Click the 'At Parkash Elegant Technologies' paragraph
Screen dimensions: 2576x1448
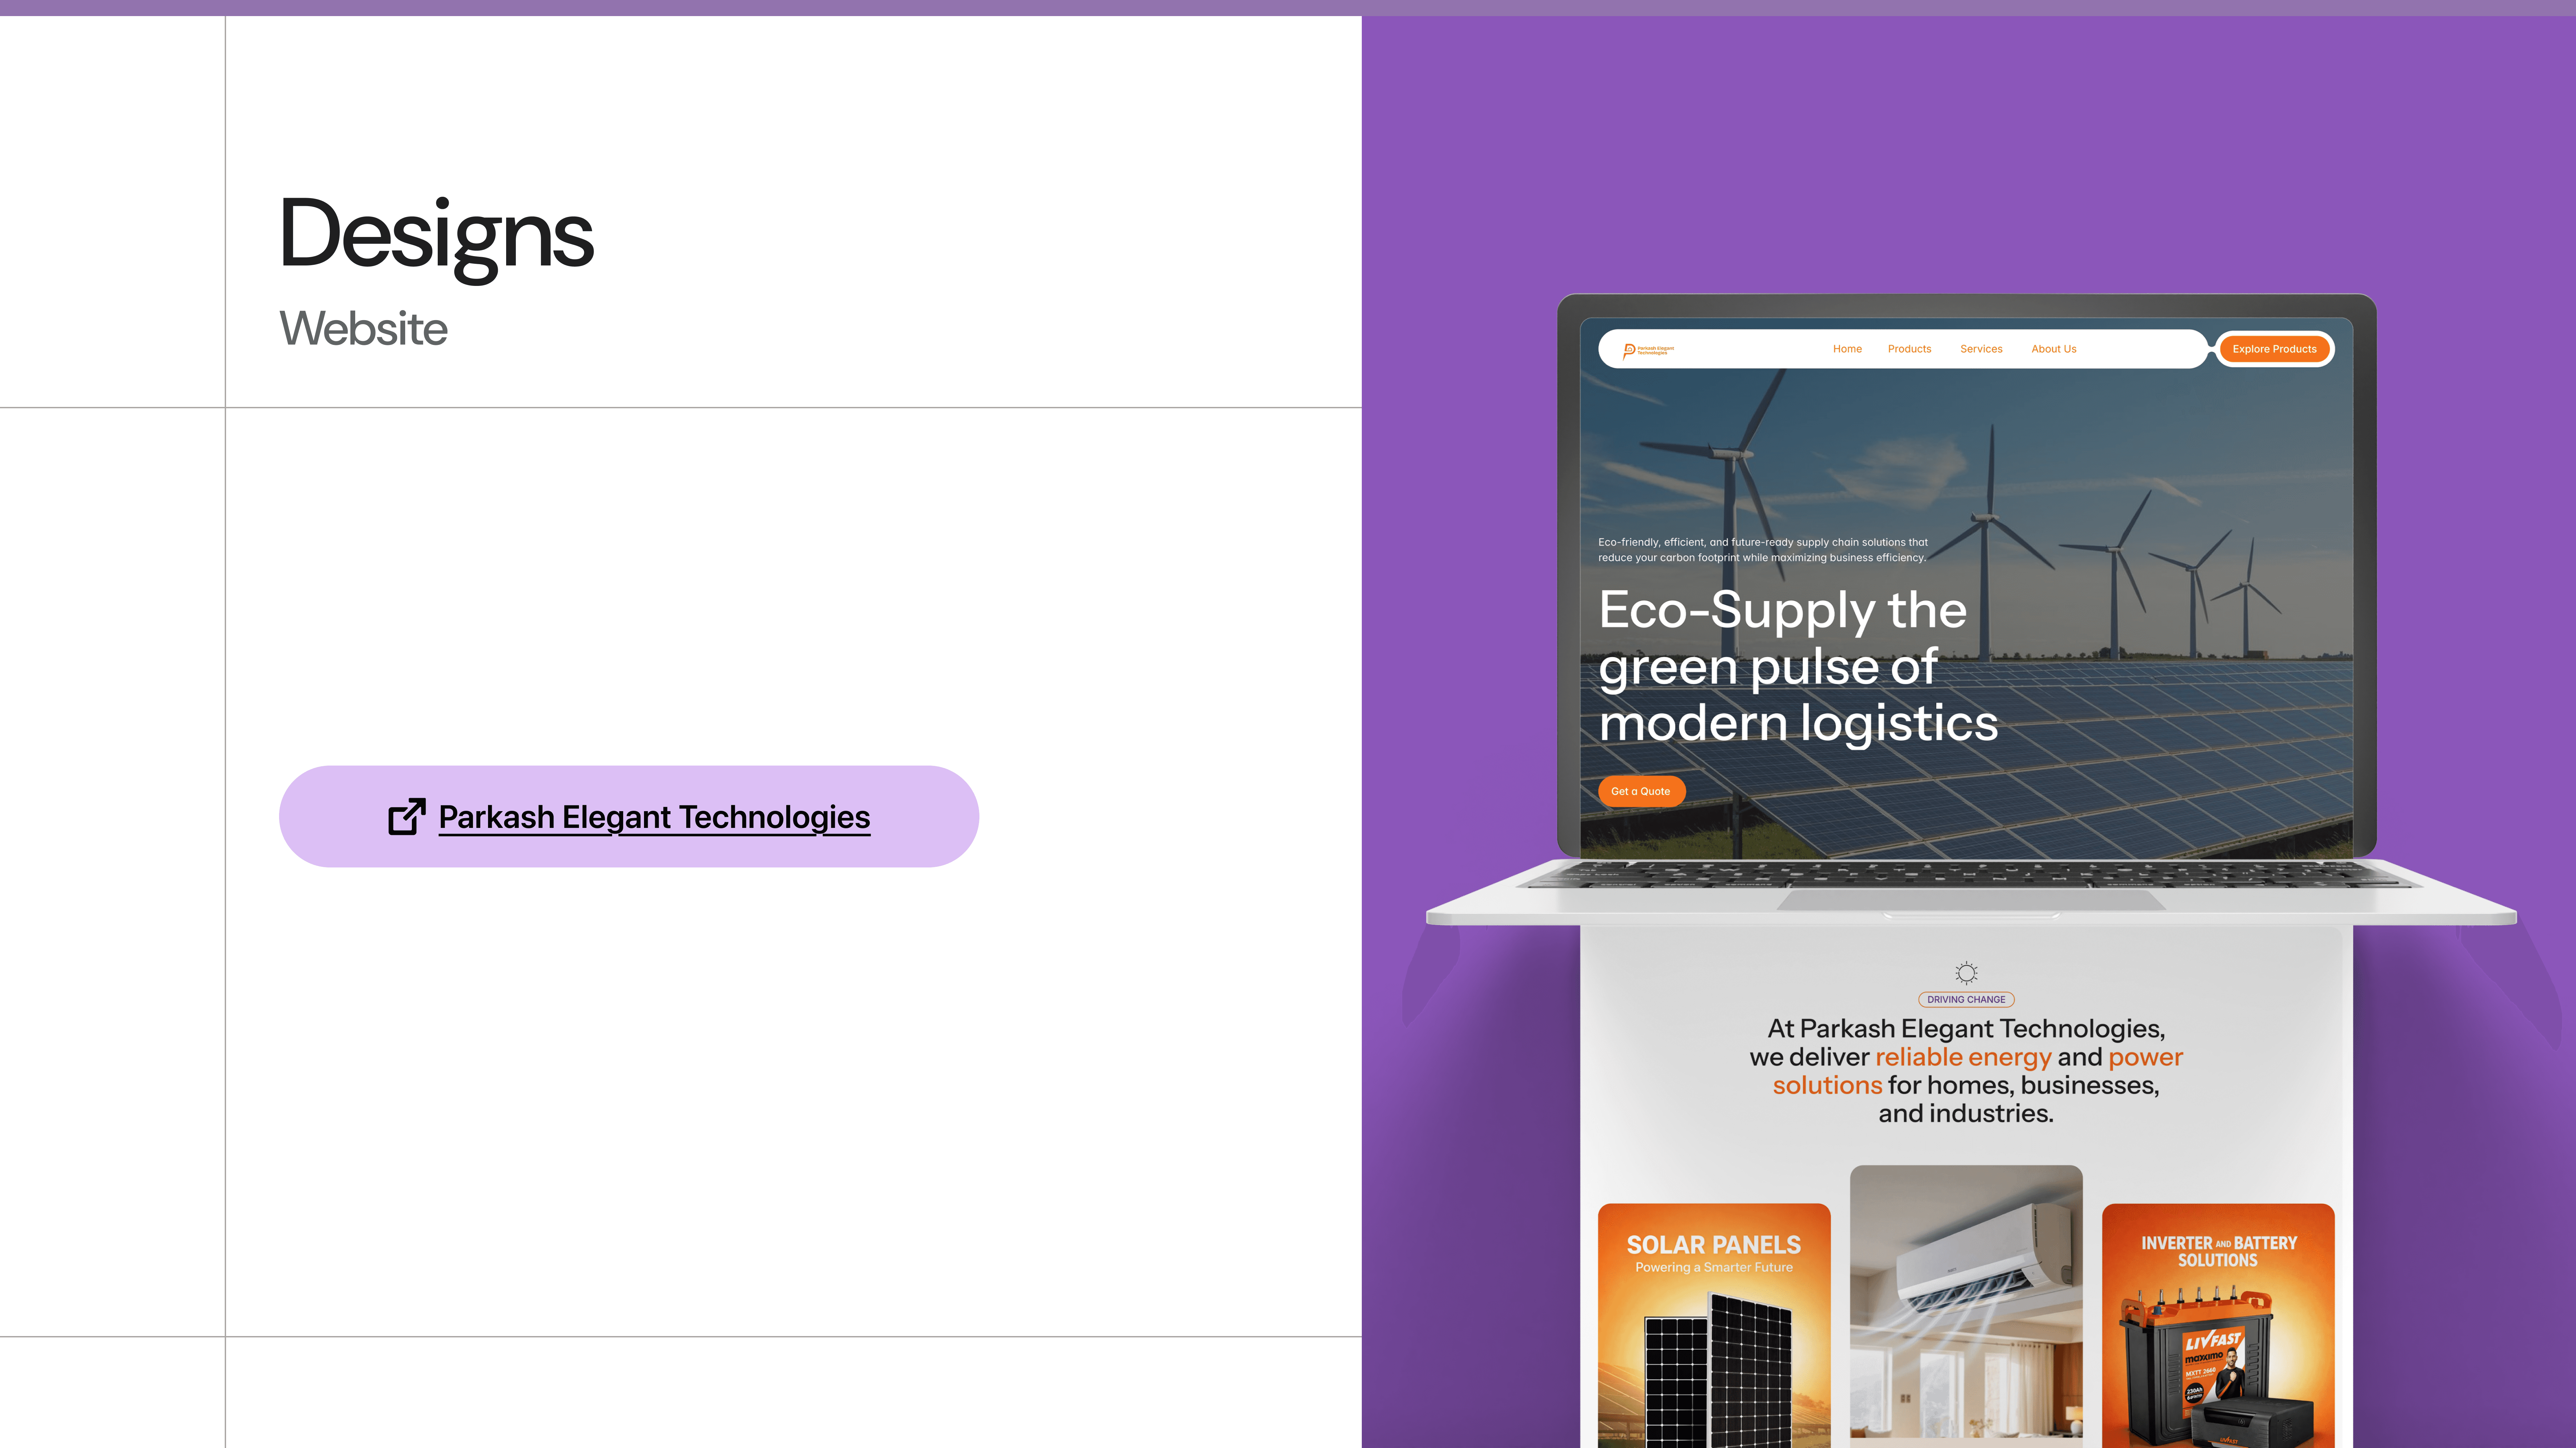tap(1966, 1070)
